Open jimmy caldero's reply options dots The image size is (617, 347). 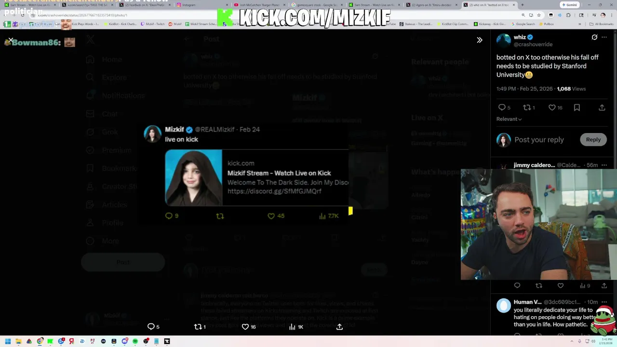[604, 165]
